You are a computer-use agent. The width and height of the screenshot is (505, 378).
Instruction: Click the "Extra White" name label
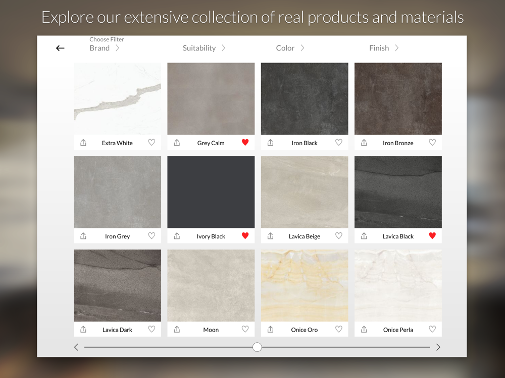click(x=117, y=143)
